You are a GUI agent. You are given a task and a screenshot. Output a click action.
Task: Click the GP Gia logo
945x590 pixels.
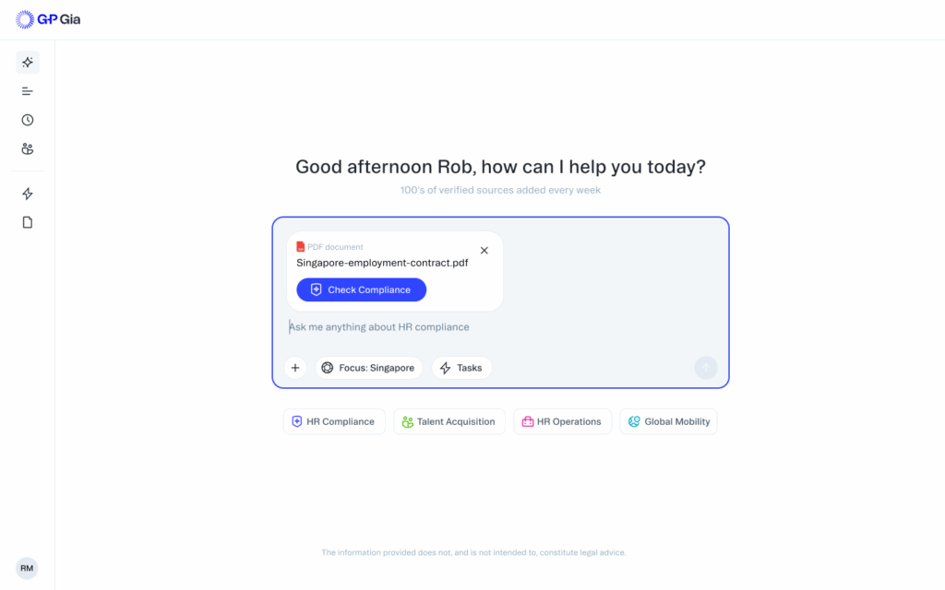[48, 19]
